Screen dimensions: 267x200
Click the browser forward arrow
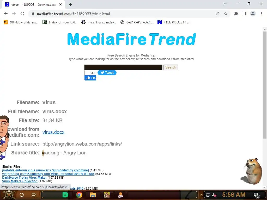[x=14, y=14]
